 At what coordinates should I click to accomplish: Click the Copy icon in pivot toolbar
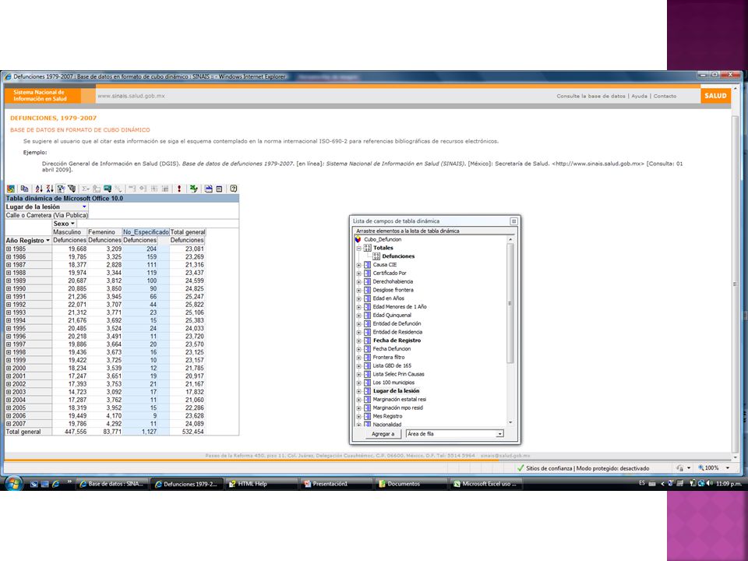click(x=24, y=189)
